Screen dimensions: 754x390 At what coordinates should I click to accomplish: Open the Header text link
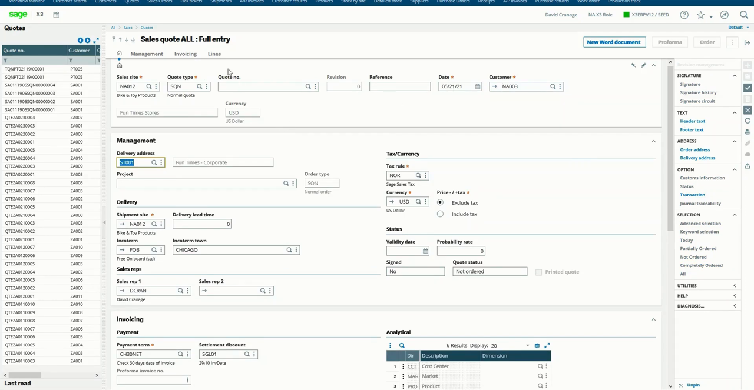pyautogui.click(x=692, y=121)
